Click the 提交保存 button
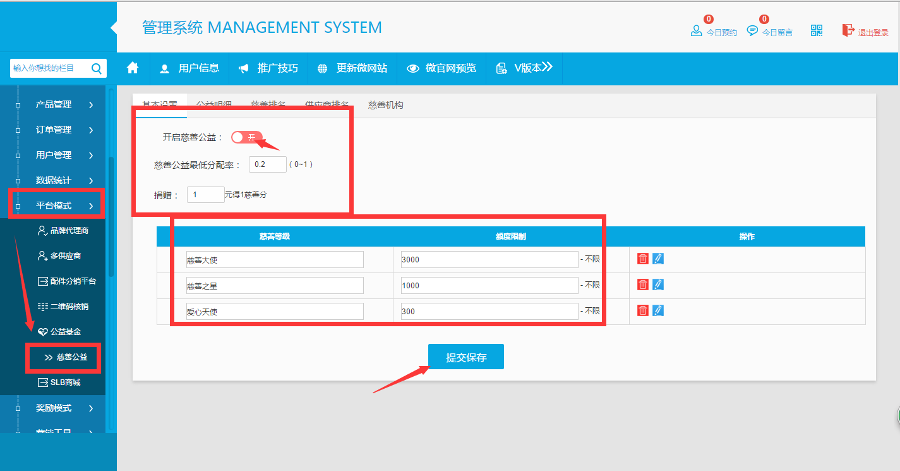Image resolution: width=900 pixels, height=471 pixels. 466,357
